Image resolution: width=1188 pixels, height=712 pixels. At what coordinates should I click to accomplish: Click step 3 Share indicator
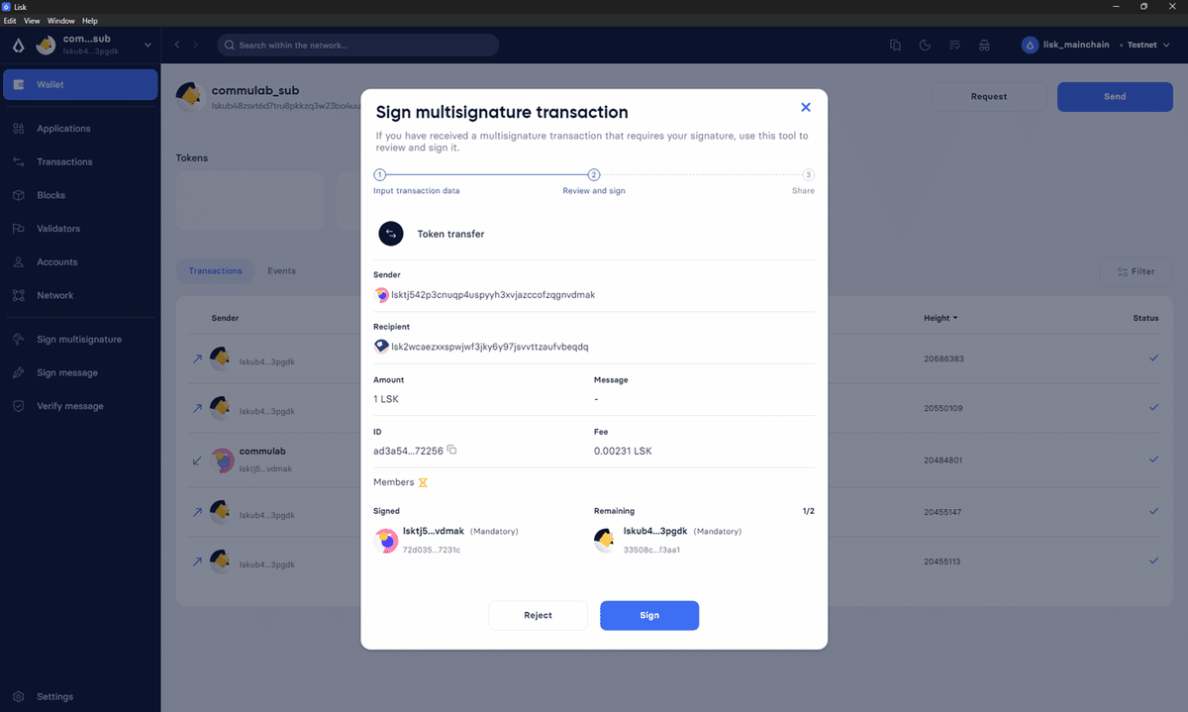(809, 174)
